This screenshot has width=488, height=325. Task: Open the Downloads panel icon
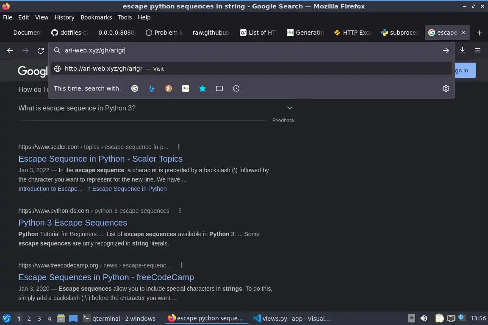click(462, 50)
